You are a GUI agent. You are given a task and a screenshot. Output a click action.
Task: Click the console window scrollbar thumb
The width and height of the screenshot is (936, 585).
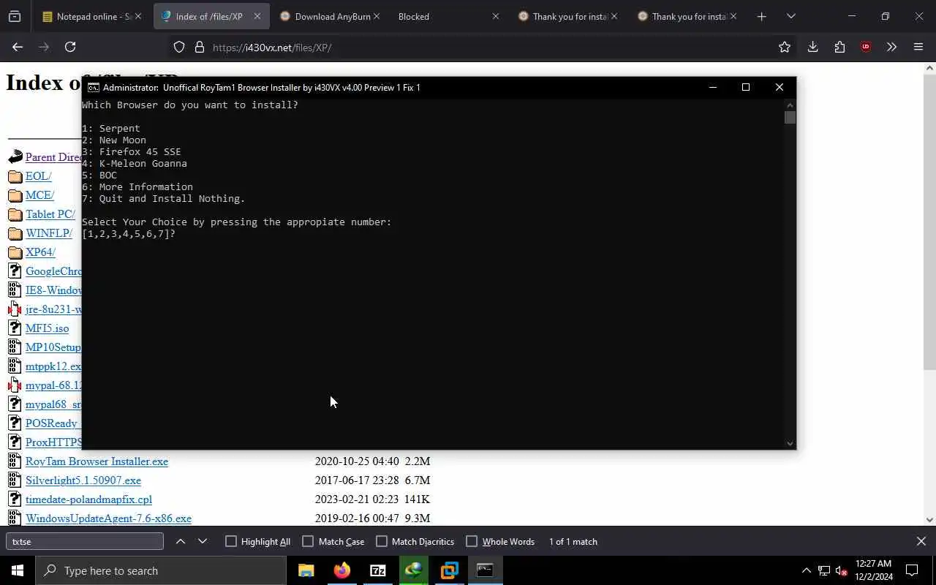click(790, 117)
